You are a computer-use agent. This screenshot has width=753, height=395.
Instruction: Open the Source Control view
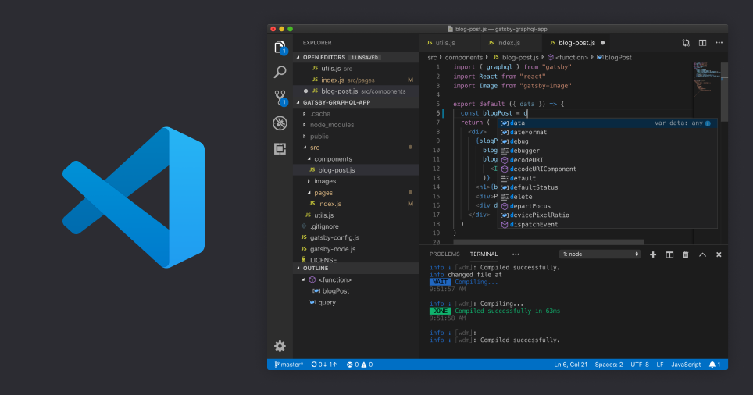[x=280, y=98]
